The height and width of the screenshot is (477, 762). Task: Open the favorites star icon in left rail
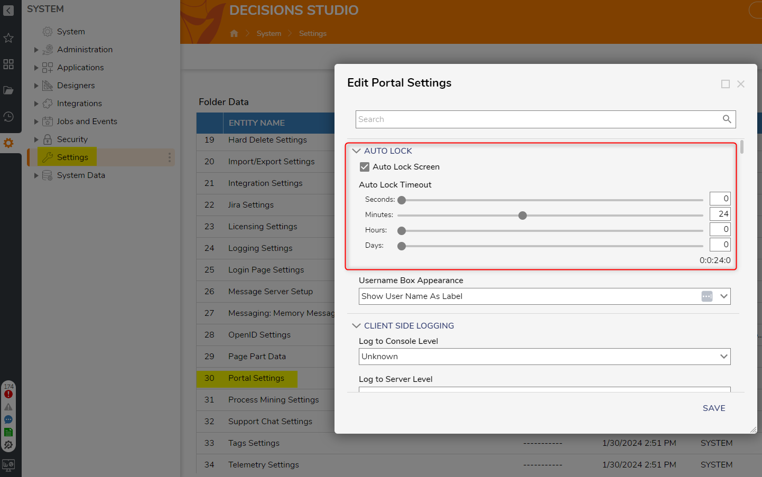[8, 38]
